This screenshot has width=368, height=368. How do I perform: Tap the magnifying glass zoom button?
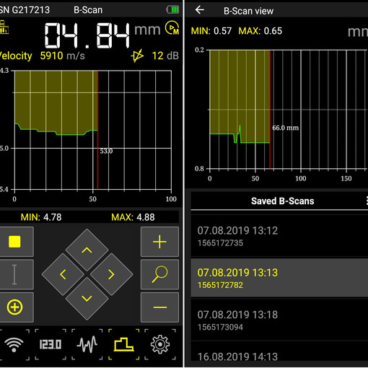159,274
